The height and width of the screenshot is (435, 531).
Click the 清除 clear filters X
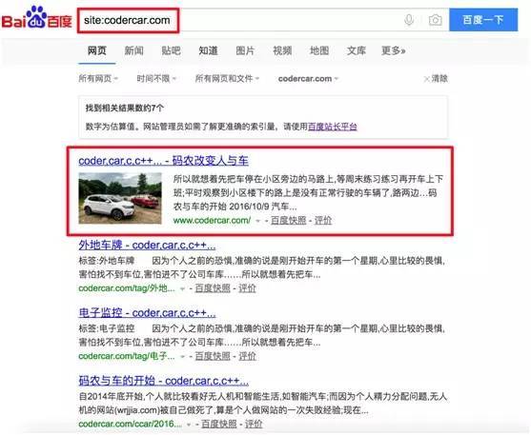point(436,79)
